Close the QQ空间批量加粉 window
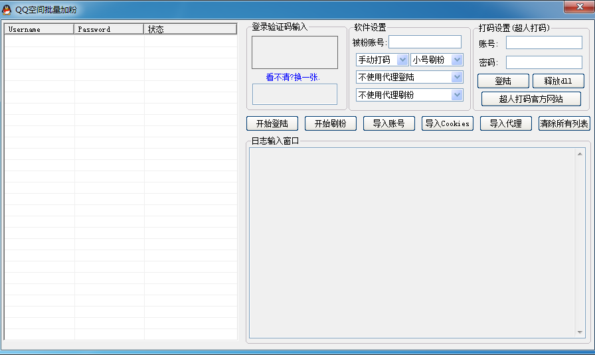This screenshot has height=355, width=595. tap(579, 7)
